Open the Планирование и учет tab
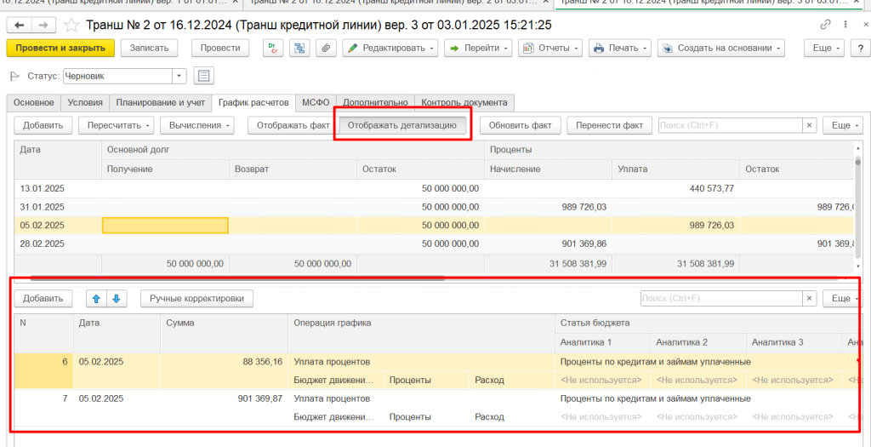The width and height of the screenshot is (871, 447). pyautogui.click(x=161, y=103)
